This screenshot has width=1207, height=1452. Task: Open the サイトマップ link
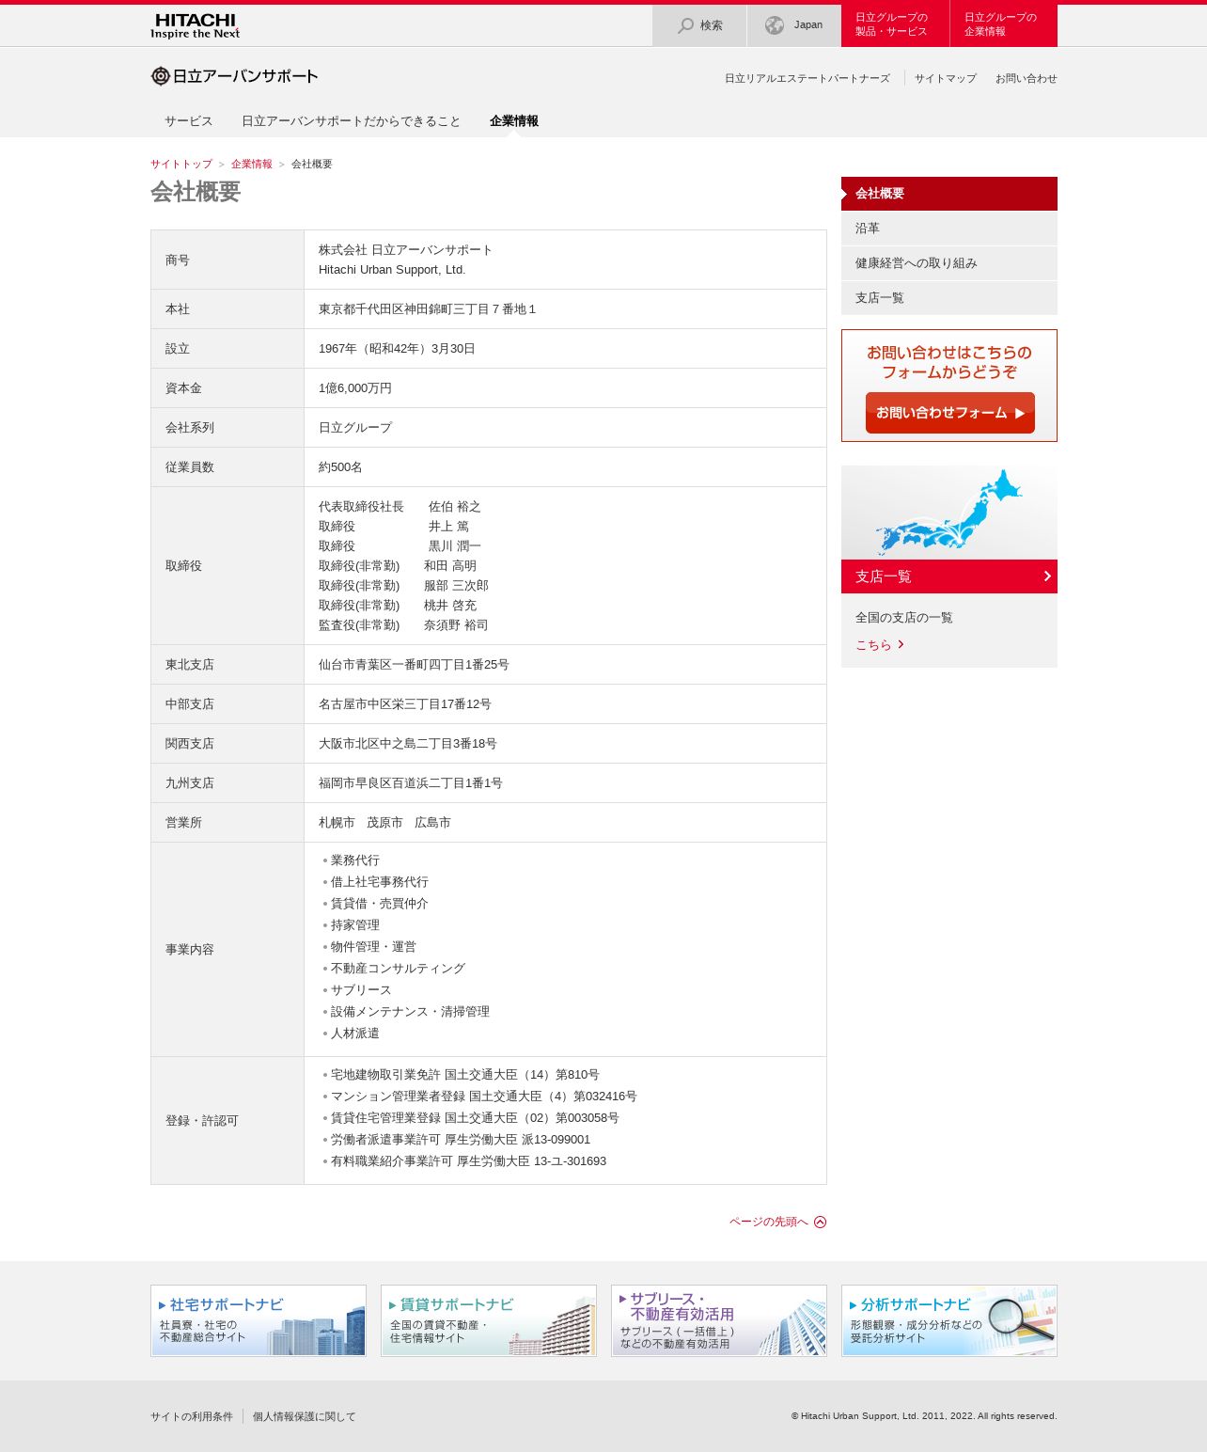coord(946,78)
